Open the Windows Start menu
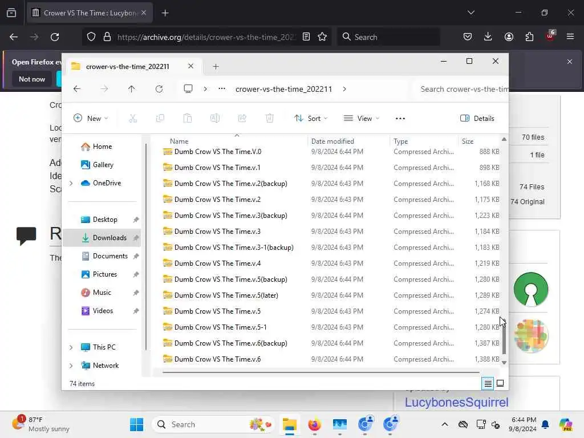The width and height of the screenshot is (584, 438). click(136, 424)
